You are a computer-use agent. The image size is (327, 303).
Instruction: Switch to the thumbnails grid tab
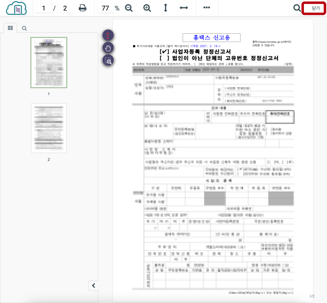(10, 28)
